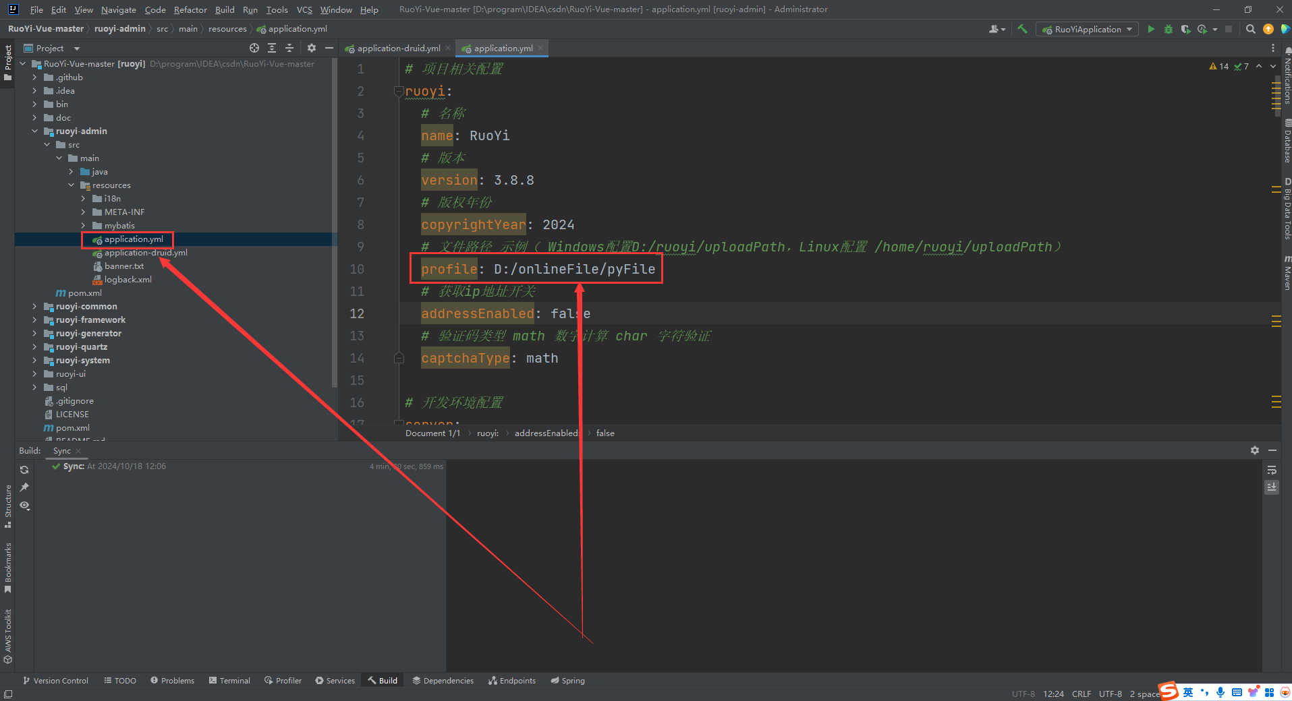Open Search Everywhere magnifier icon
Viewport: 1292px width, 701px height.
tap(1250, 29)
